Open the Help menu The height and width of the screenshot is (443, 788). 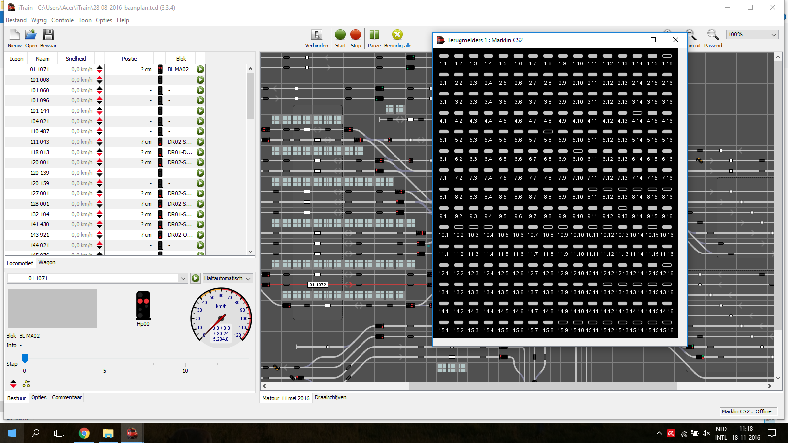tap(123, 20)
